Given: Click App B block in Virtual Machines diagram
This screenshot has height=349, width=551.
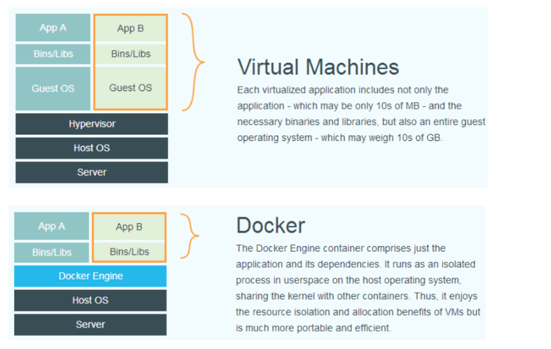Looking at the screenshot, I should coord(131,28).
